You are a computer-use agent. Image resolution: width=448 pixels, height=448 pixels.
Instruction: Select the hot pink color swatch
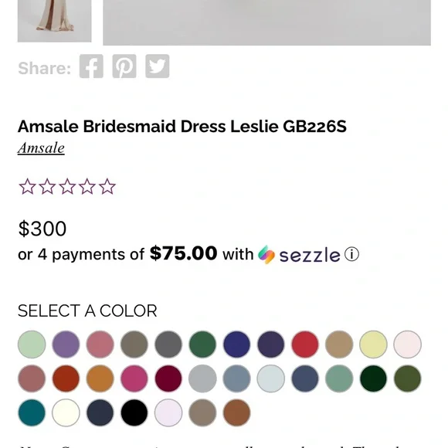134,378
